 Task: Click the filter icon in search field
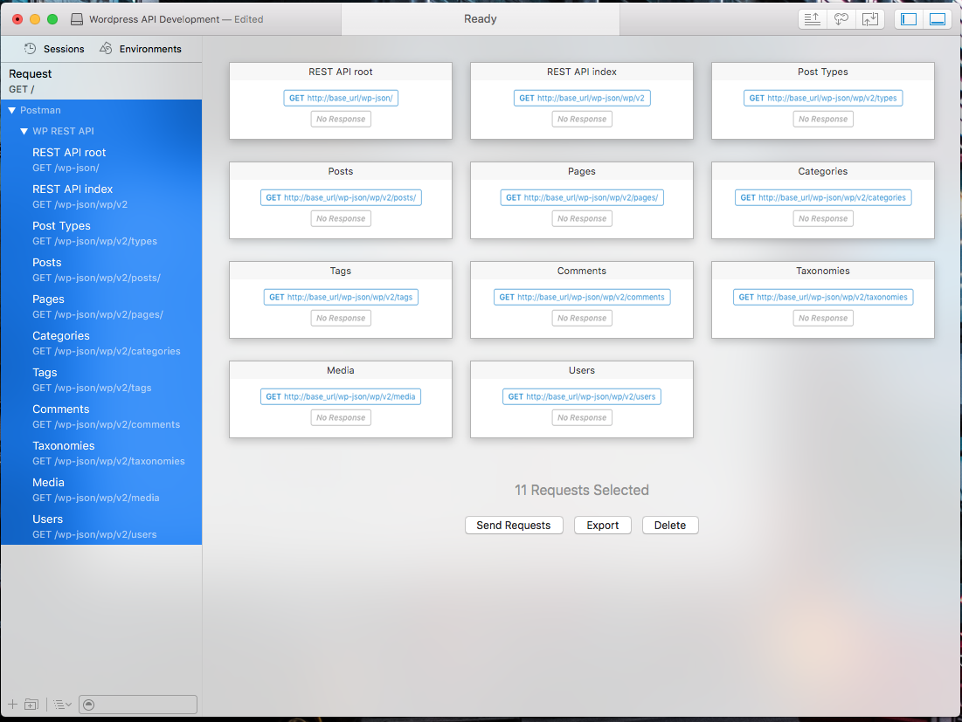click(89, 705)
